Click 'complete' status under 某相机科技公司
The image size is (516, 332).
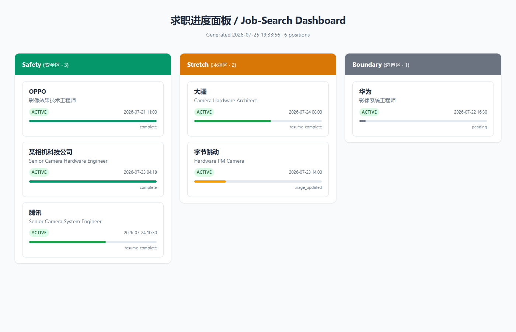tap(148, 187)
